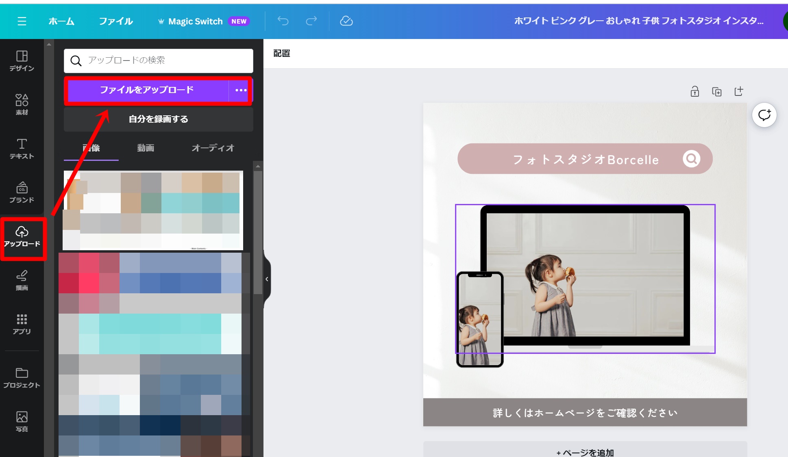Open the hamburger main menu
The width and height of the screenshot is (788, 457).
click(22, 21)
